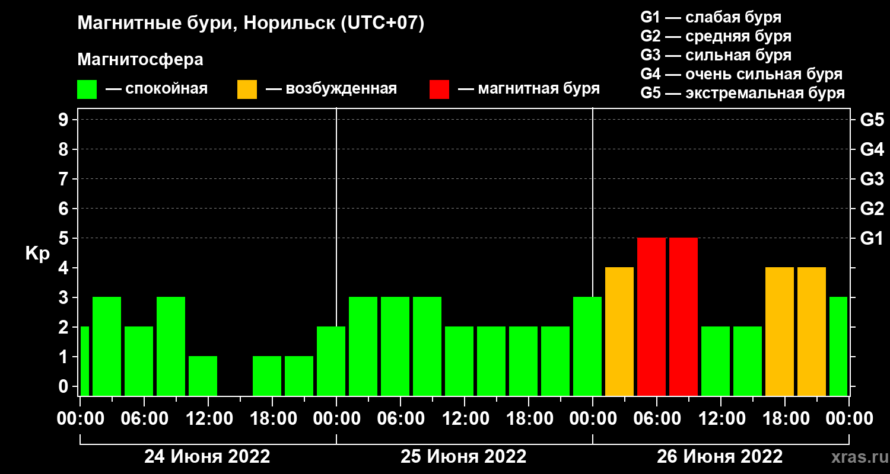The image size is (890, 474).
Task: Click the 'G4' right axis label
Action: (x=872, y=150)
